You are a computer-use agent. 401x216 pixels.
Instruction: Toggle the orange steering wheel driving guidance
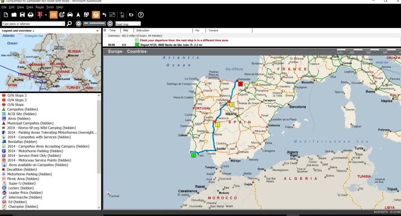[96, 15]
